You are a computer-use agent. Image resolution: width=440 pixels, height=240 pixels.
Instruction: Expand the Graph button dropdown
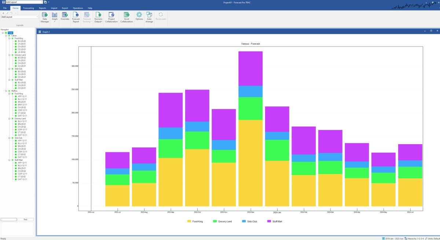[55, 22]
